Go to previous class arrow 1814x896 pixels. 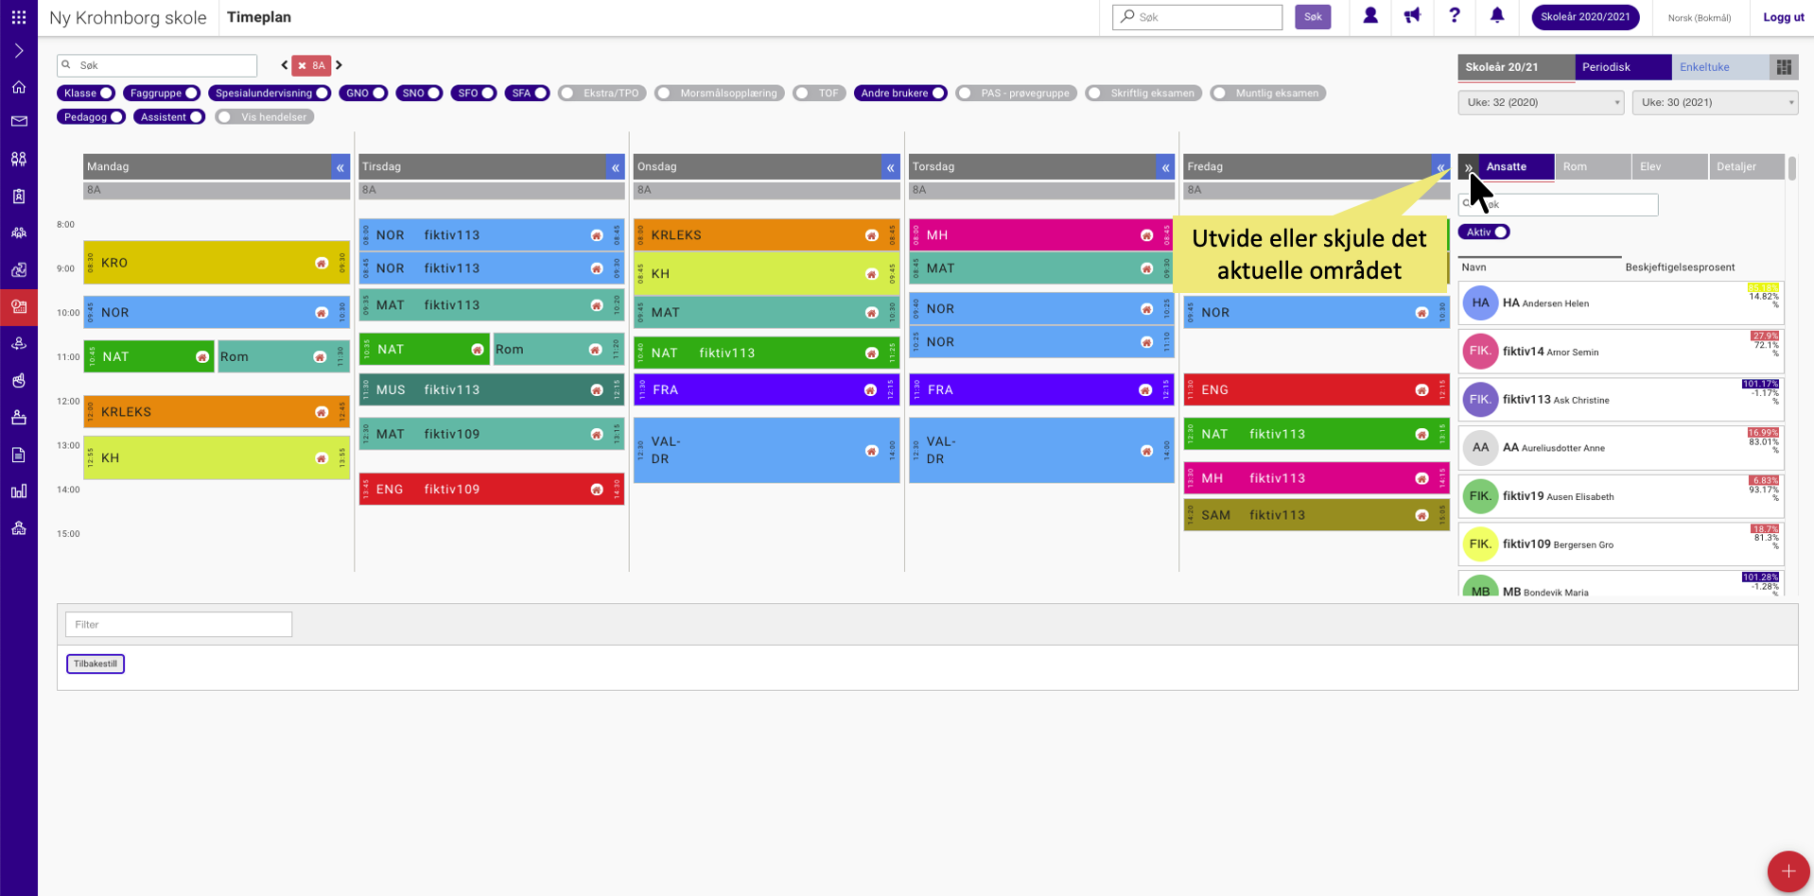click(284, 65)
